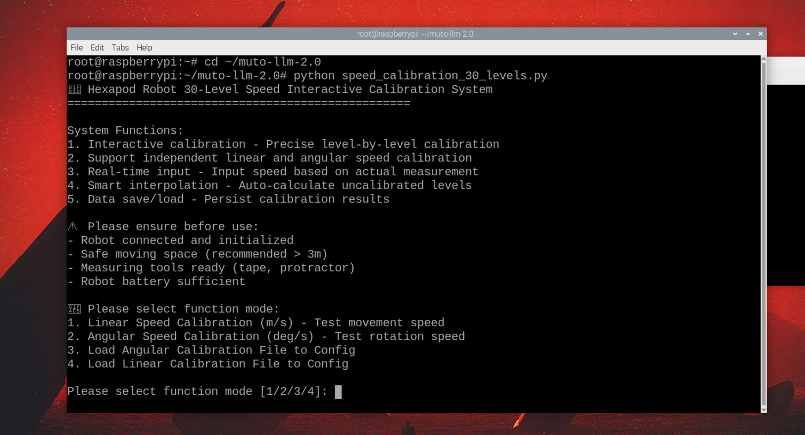The height and width of the screenshot is (435, 805).
Task: Click "4. Load Linear Calibration File to Config"
Action: tap(208, 364)
